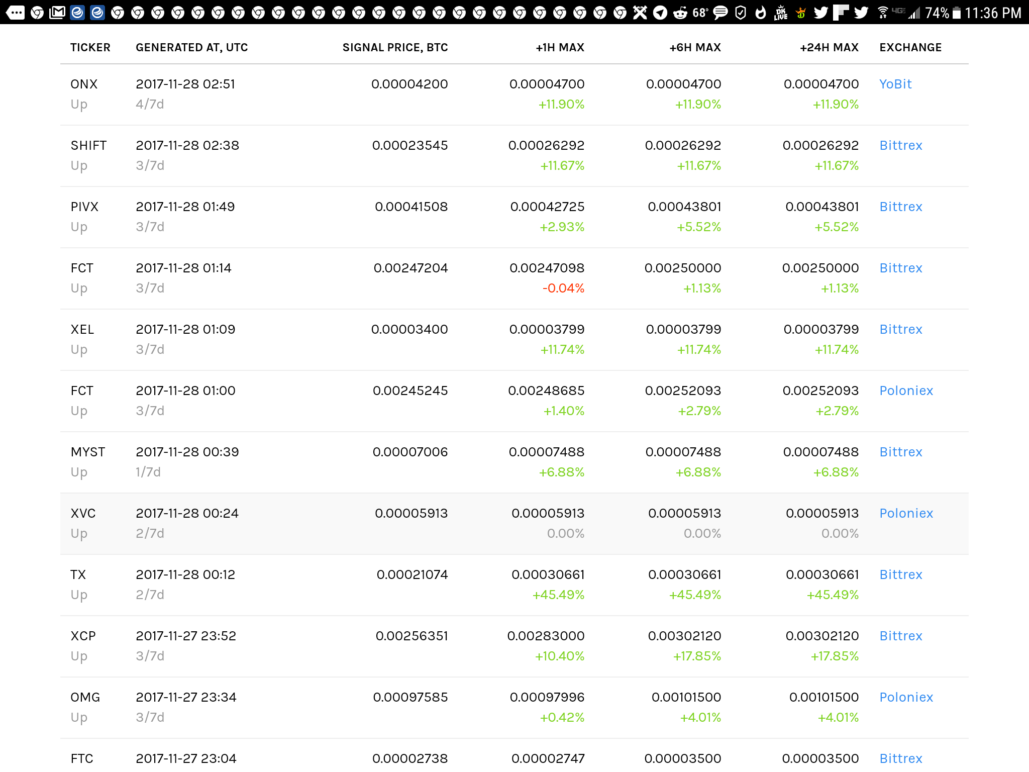Open the Bittrex link in the XCP row
The width and height of the screenshot is (1029, 772).
click(901, 636)
